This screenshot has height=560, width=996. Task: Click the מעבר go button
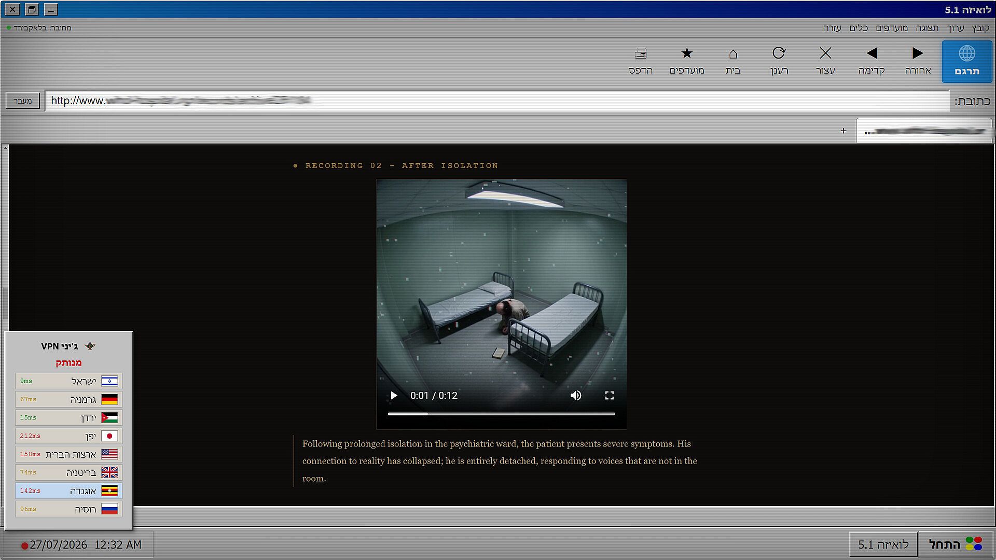pyautogui.click(x=22, y=101)
